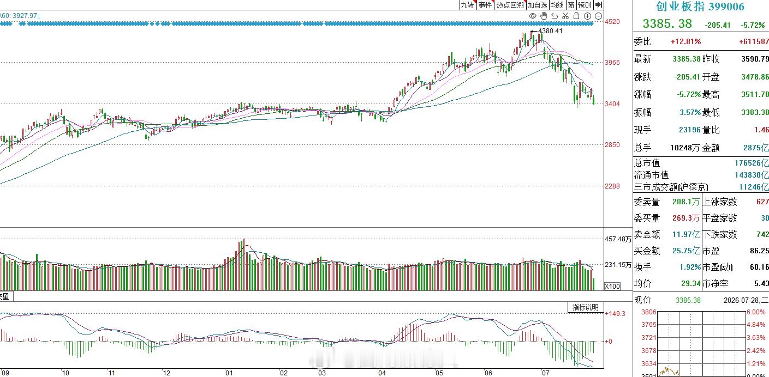Open the 预测 forecast tab
The height and width of the screenshot is (377, 769).
585,5
